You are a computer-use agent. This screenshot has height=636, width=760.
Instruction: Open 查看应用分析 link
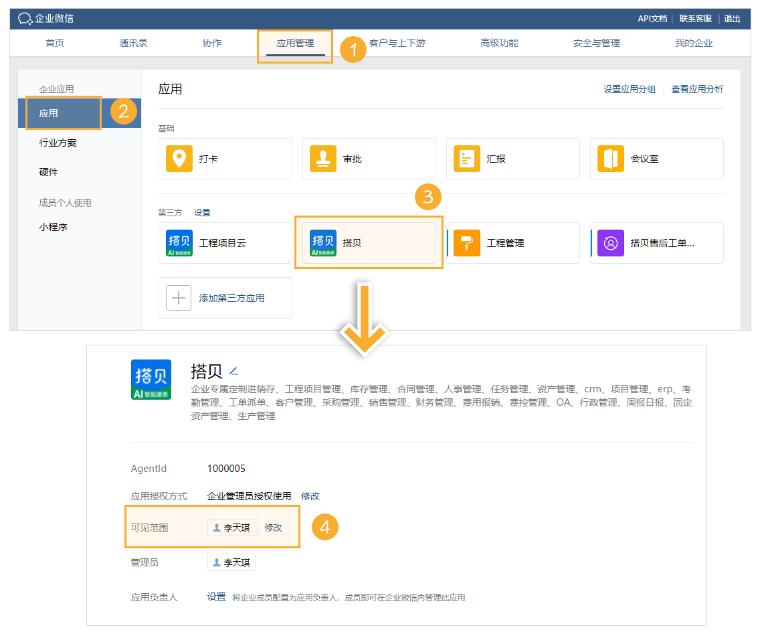pyautogui.click(x=696, y=88)
